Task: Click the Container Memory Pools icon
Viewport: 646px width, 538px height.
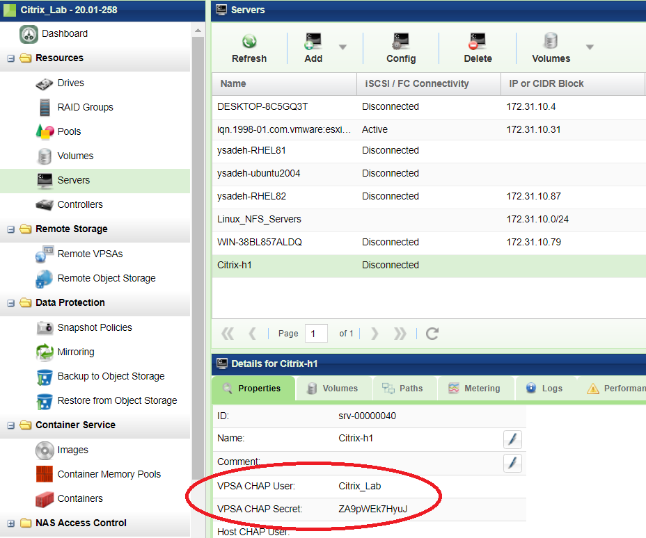Action: tap(45, 474)
